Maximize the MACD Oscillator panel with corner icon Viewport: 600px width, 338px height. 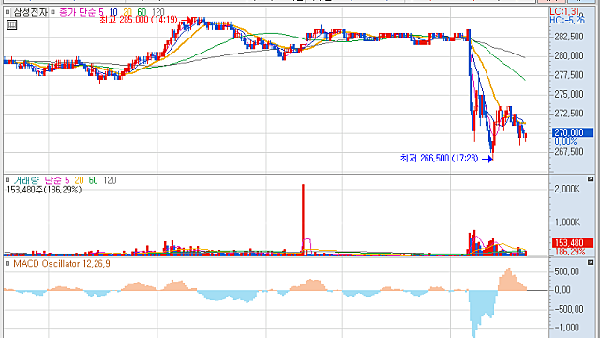pos(591,263)
